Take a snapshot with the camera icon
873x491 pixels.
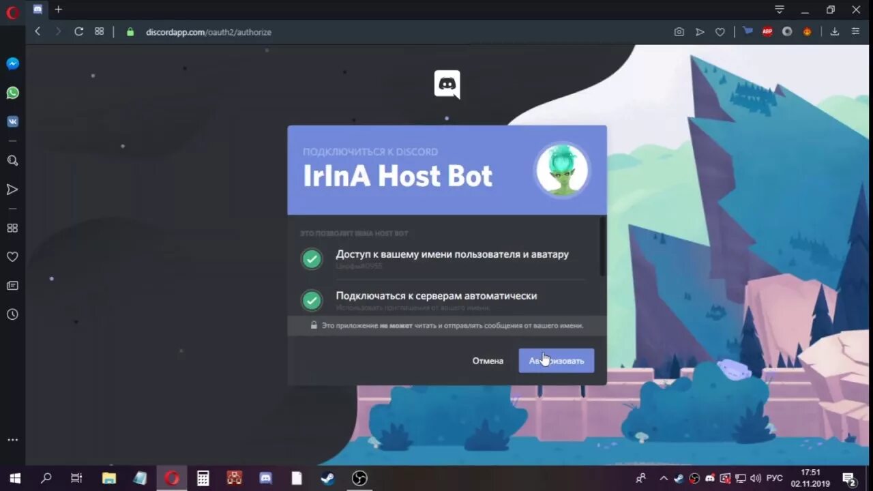(x=679, y=31)
